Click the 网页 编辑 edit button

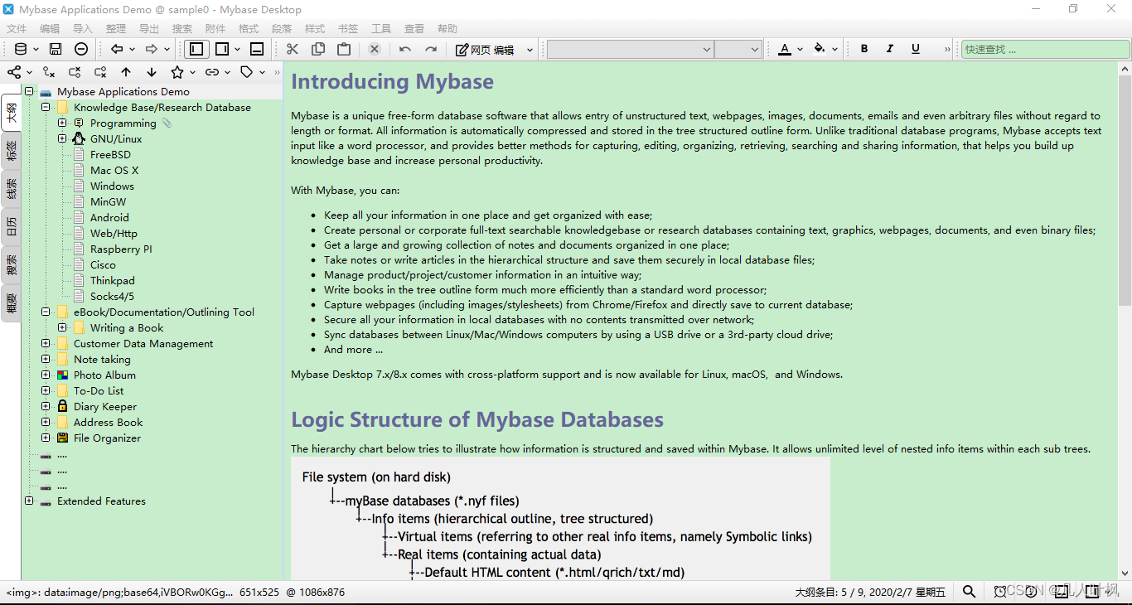point(486,50)
